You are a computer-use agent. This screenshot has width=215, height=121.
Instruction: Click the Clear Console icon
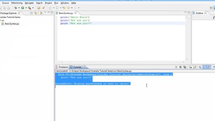pos(190,67)
